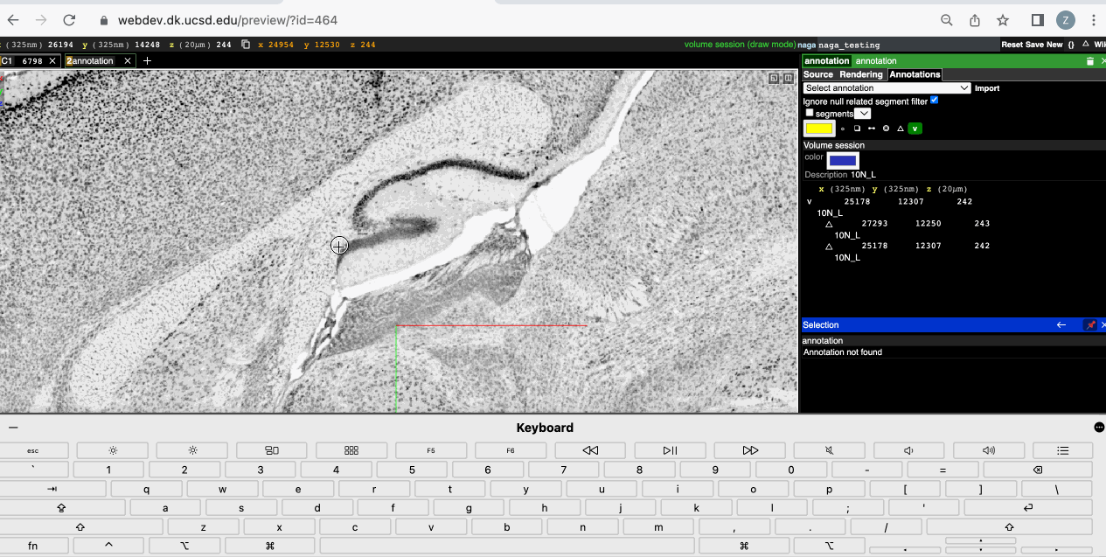Click the Reset button
Viewport: 1106px width, 557px height.
1012,45
